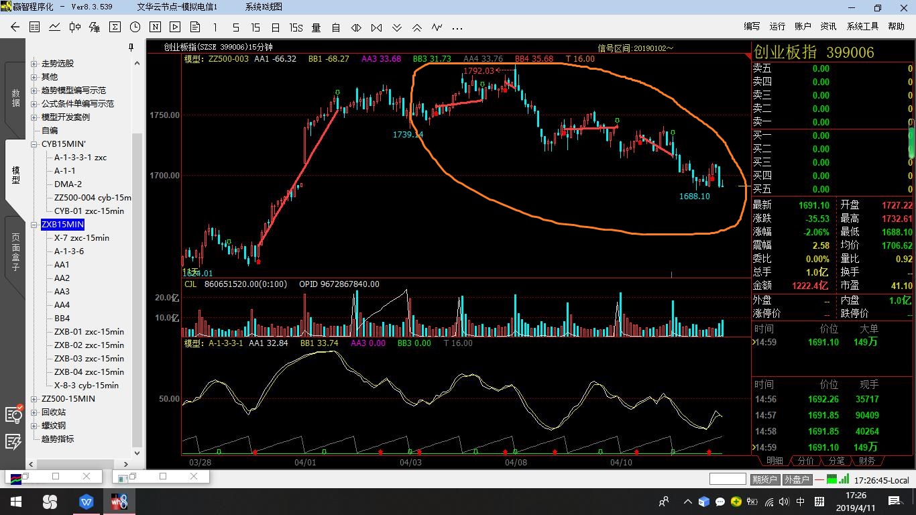Click the lightbulb notification sidebar icon
Image resolution: width=916 pixels, height=515 pixels.
[13, 414]
